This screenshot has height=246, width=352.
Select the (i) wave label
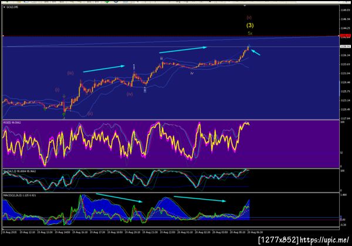[57, 90]
